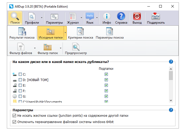Open Справка help
This screenshot has height=133, width=181.
tap(121, 18)
